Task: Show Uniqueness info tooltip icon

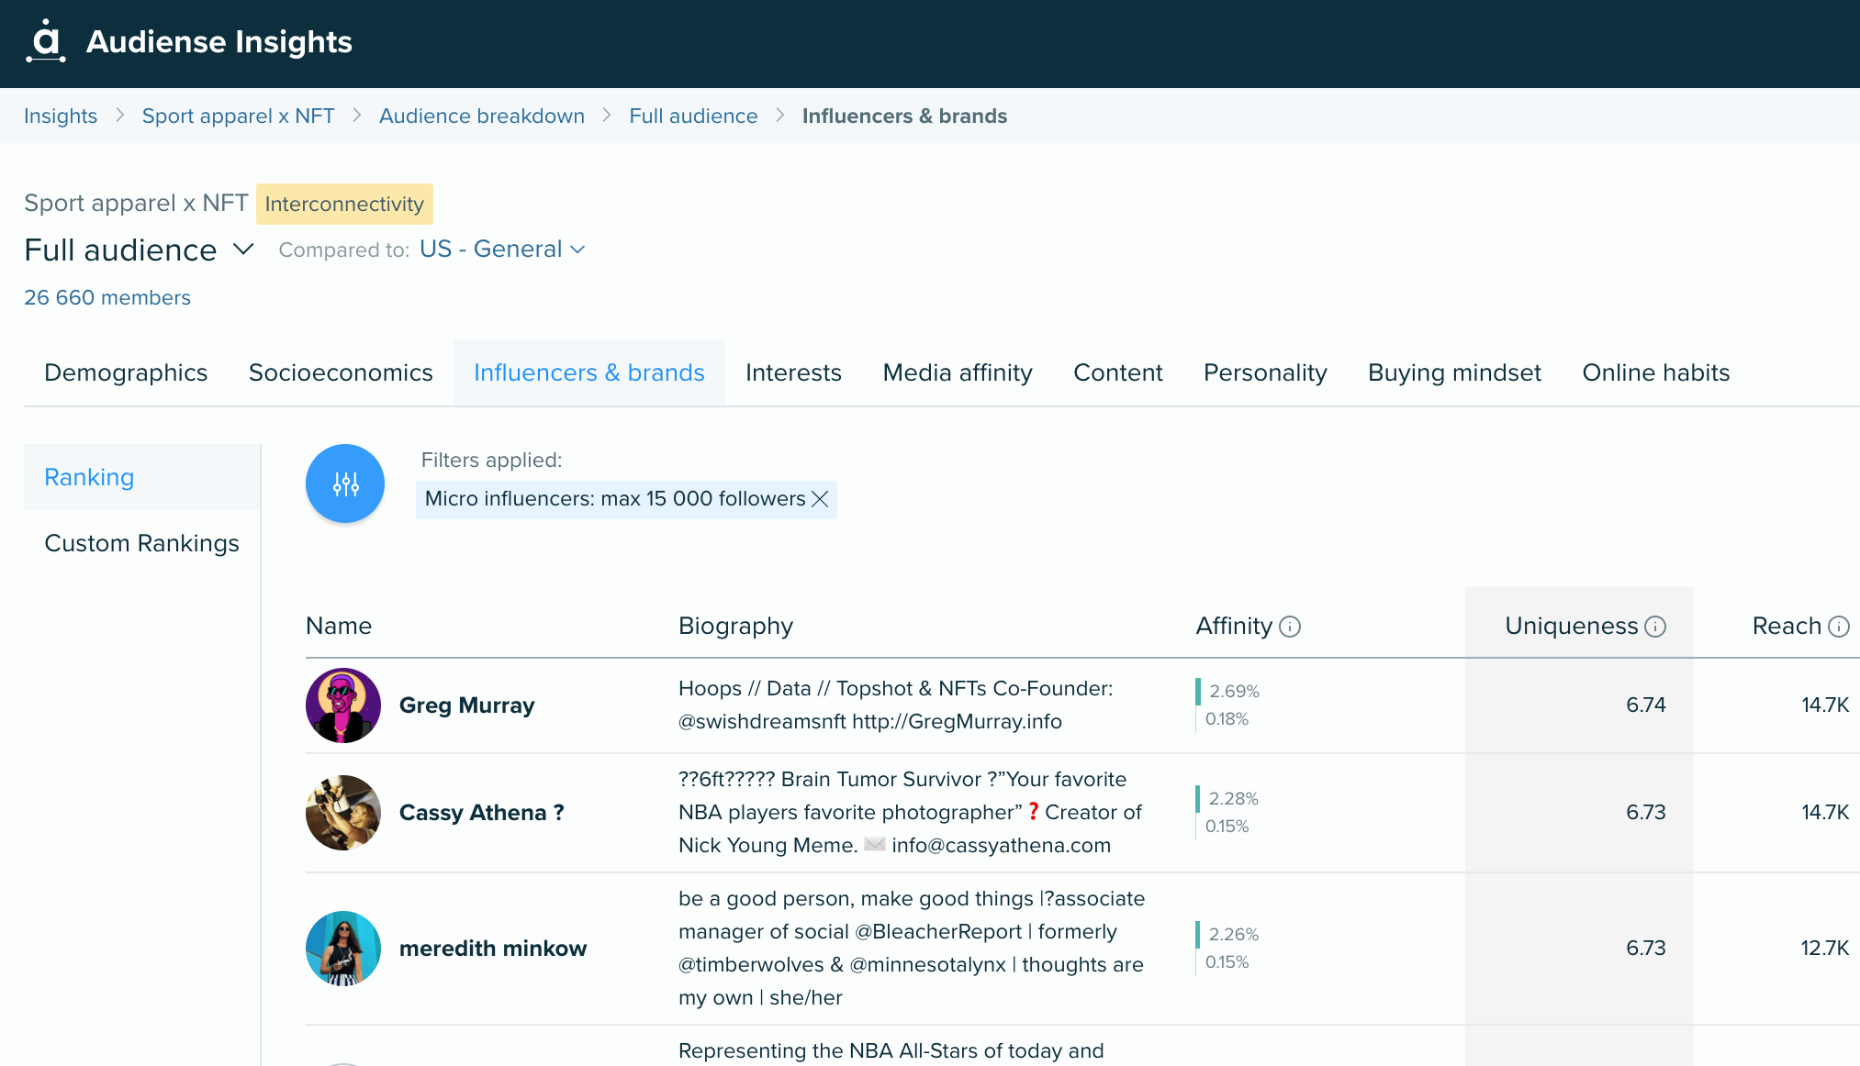Action: [1655, 627]
